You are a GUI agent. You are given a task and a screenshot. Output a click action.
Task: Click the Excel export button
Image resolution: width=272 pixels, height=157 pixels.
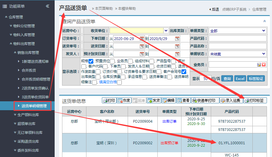click(x=240, y=78)
